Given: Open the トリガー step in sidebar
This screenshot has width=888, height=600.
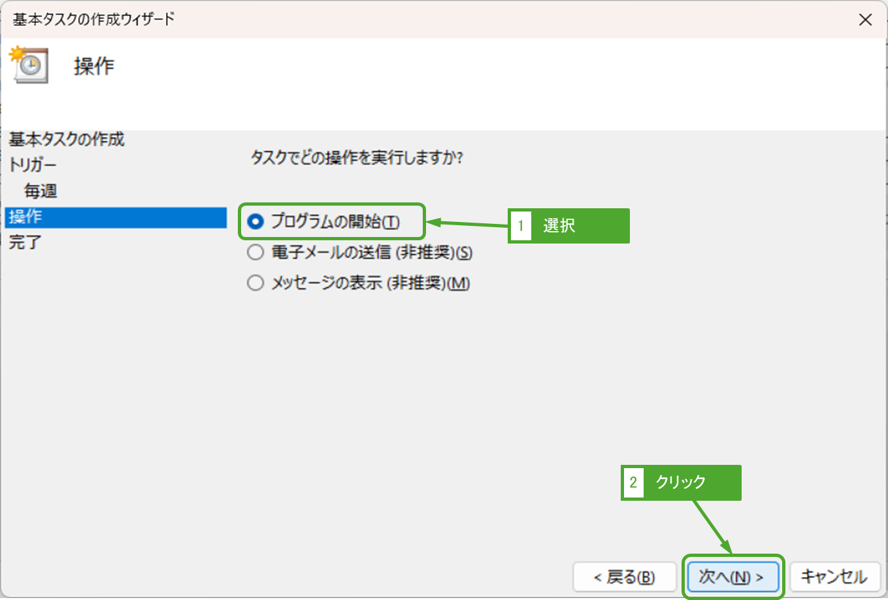Looking at the screenshot, I should point(33,165).
